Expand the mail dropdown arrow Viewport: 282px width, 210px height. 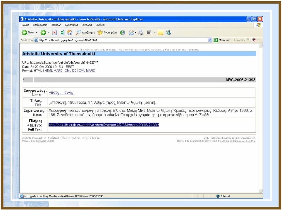[x=135, y=33]
